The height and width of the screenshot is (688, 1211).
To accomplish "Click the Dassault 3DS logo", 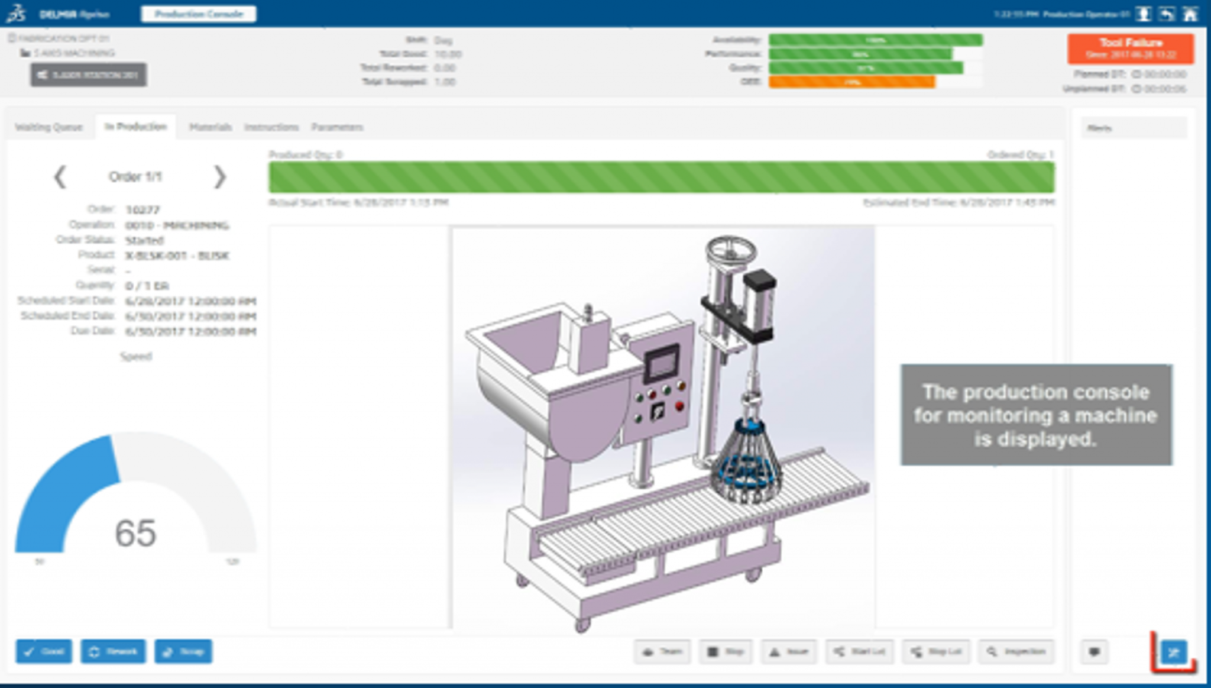I will pyautogui.click(x=16, y=14).
